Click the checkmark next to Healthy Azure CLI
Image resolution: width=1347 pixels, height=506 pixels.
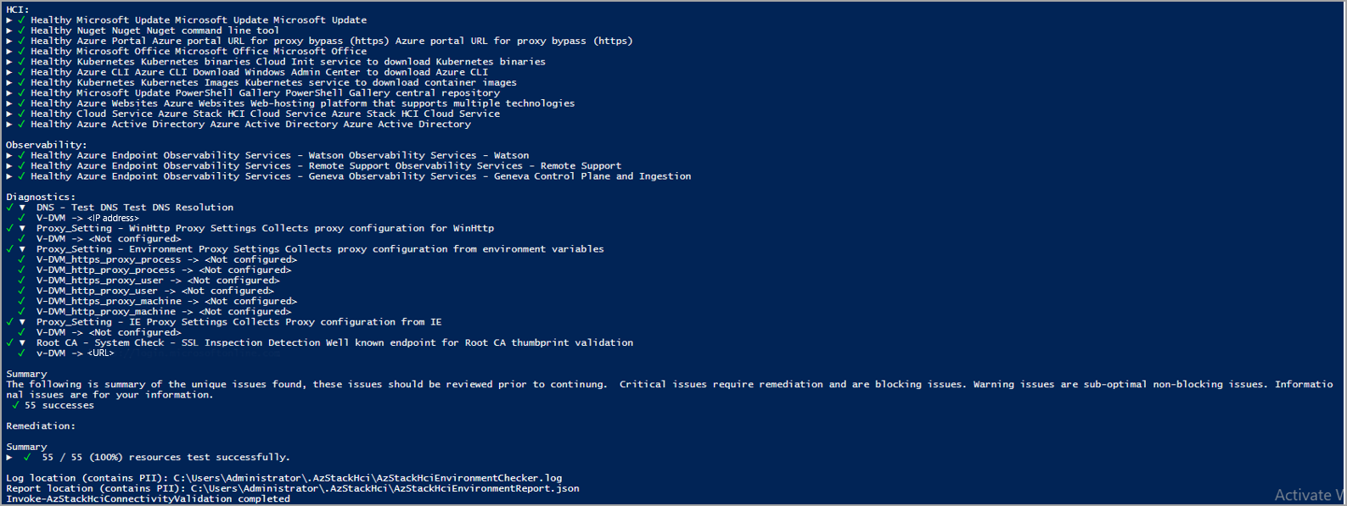[x=21, y=72]
